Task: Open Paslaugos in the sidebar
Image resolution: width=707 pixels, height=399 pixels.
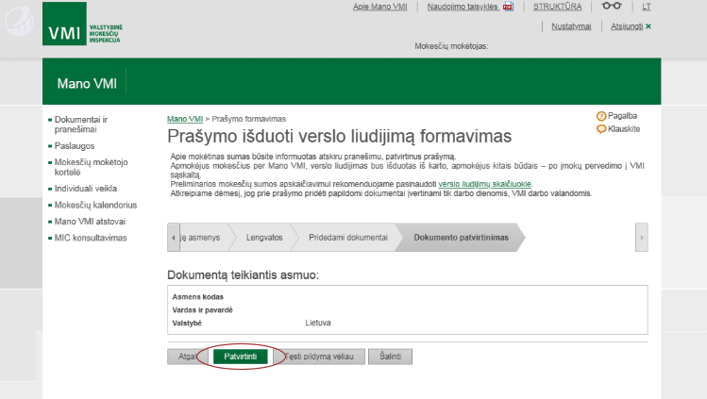Action: 75,146
